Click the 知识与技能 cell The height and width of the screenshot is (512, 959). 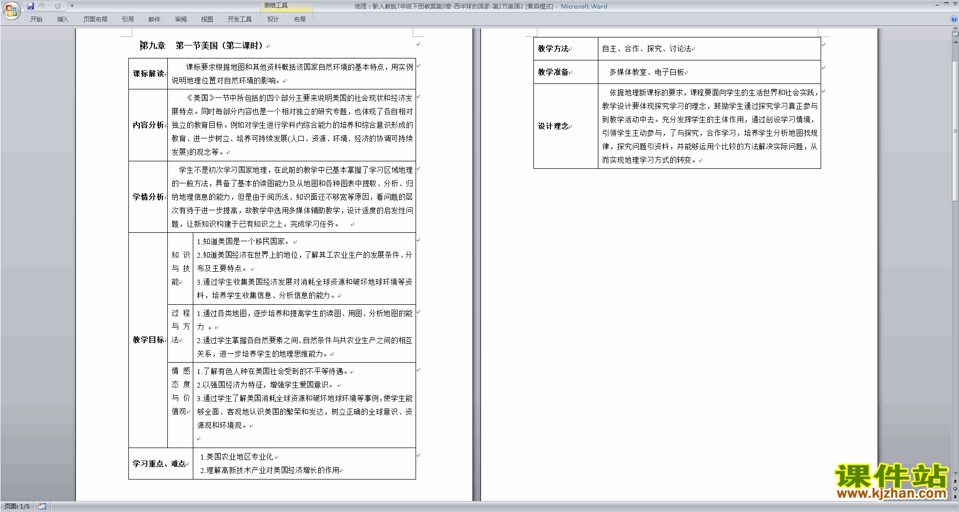[x=180, y=268]
